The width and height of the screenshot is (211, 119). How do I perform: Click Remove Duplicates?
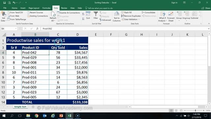[x=131, y=16]
